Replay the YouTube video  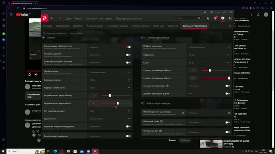(x=30, y=74)
